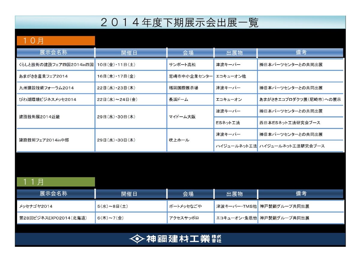
Task: Click 神戸製鋼グループ共同出展 in アクセスサッポロ row
Action: (x=284, y=218)
